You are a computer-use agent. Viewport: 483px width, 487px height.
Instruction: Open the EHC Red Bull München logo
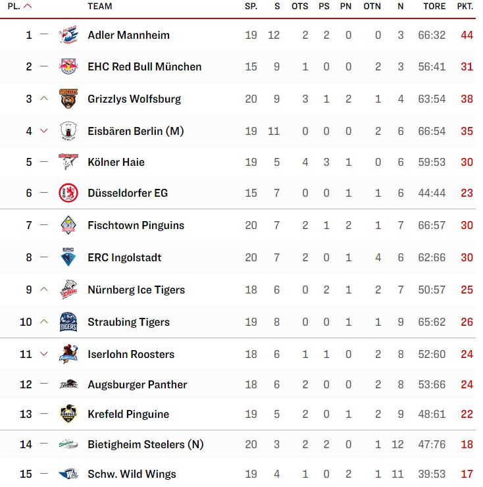tap(68, 66)
